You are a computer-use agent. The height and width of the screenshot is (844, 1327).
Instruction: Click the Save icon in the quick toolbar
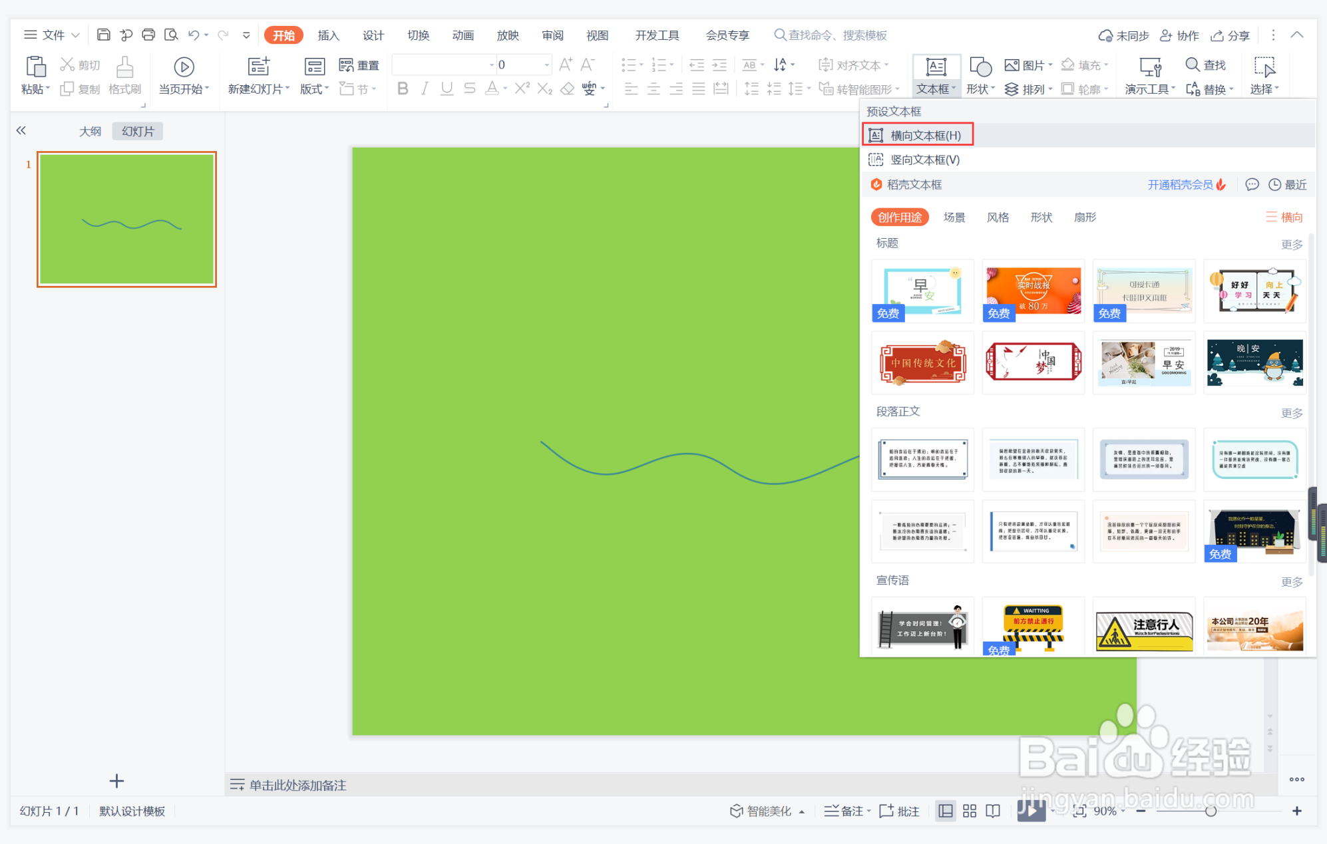103,35
